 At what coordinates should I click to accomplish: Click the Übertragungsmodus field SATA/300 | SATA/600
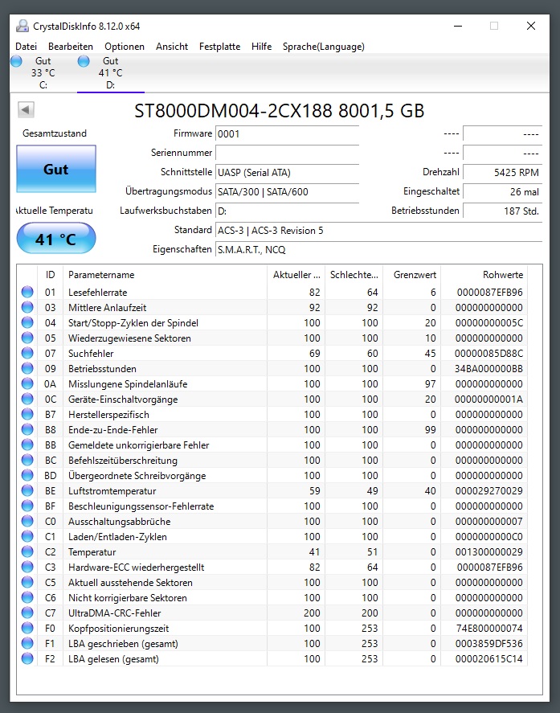[288, 191]
